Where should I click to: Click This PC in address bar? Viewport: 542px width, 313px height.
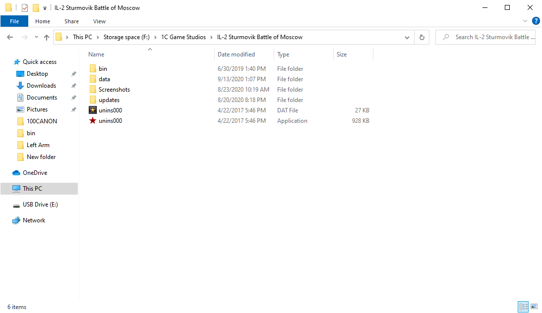(x=82, y=37)
